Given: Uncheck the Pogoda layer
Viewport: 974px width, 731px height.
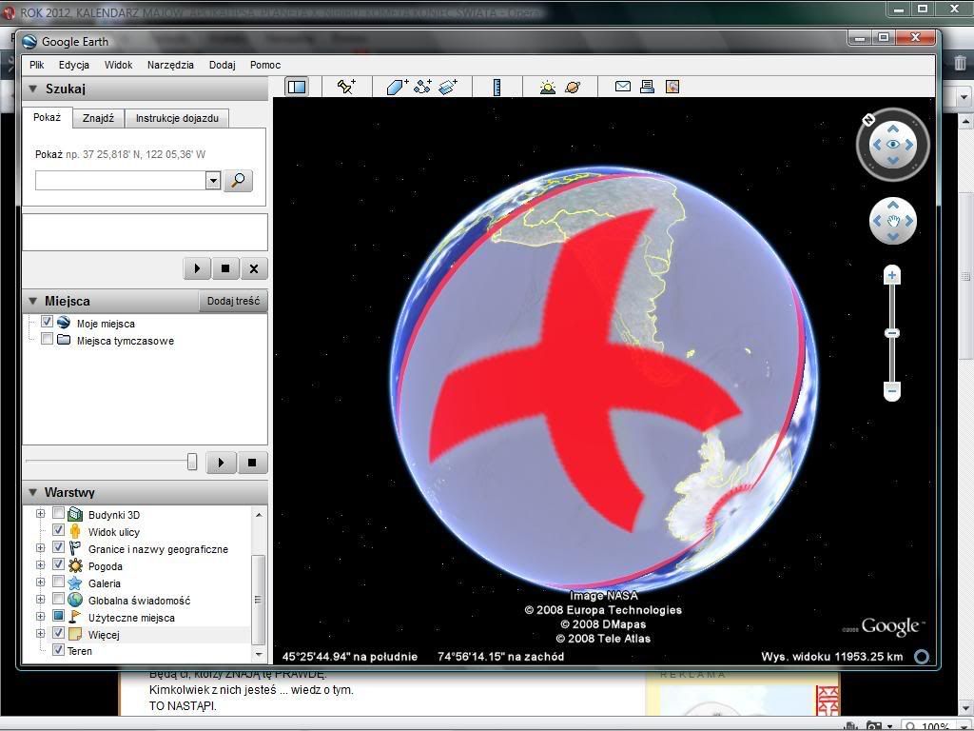Looking at the screenshot, I should (x=59, y=565).
